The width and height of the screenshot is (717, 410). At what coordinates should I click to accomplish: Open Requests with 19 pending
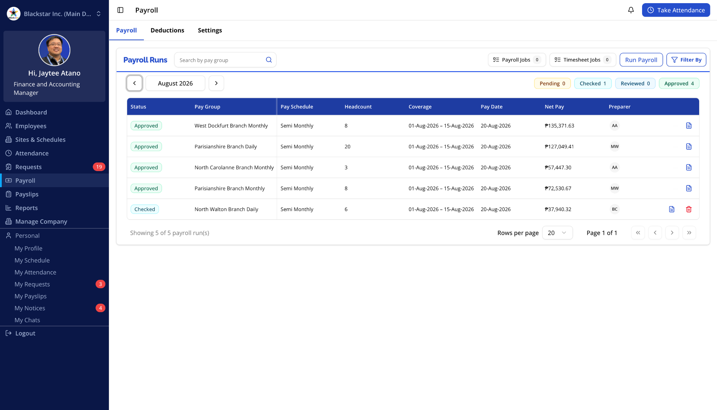pyautogui.click(x=54, y=167)
